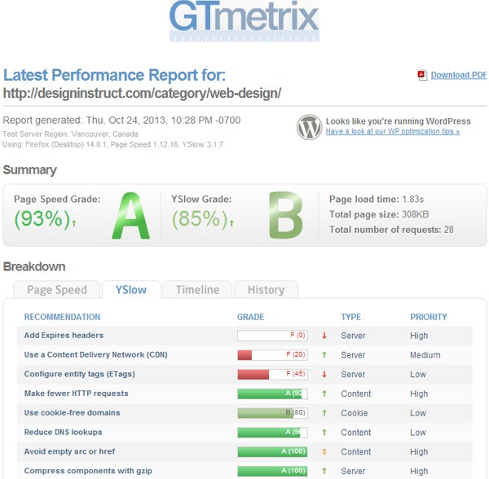Click the green arrow for Make fewer HTTP requests
The height and width of the screenshot is (479, 489).
(324, 393)
